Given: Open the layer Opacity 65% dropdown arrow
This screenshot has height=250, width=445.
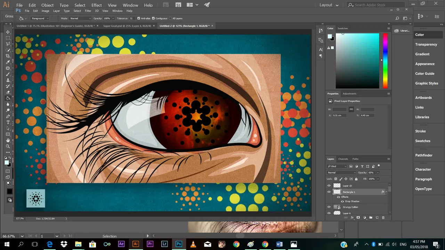Looking at the screenshot, I should 378,173.
